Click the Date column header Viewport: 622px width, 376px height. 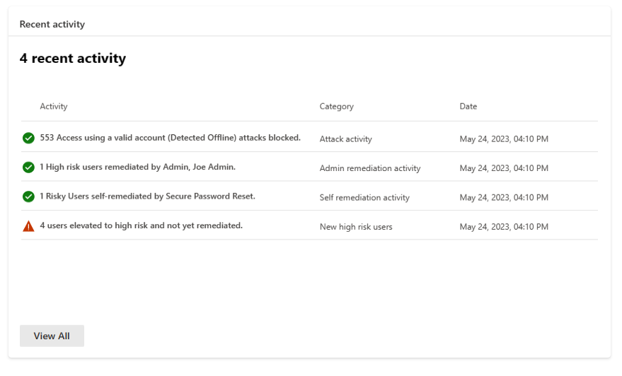click(x=468, y=107)
